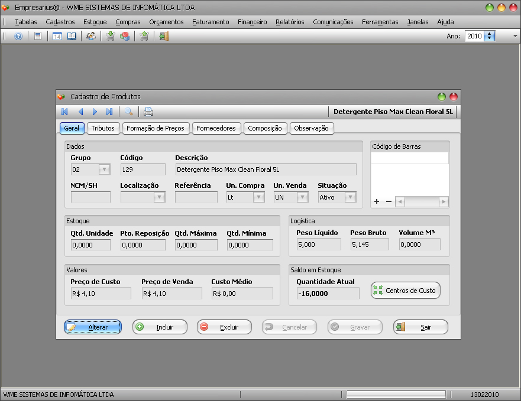The height and width of the screenshot is (401, 521).
Task: Go to the first product record
Action: tap(64, 112)
